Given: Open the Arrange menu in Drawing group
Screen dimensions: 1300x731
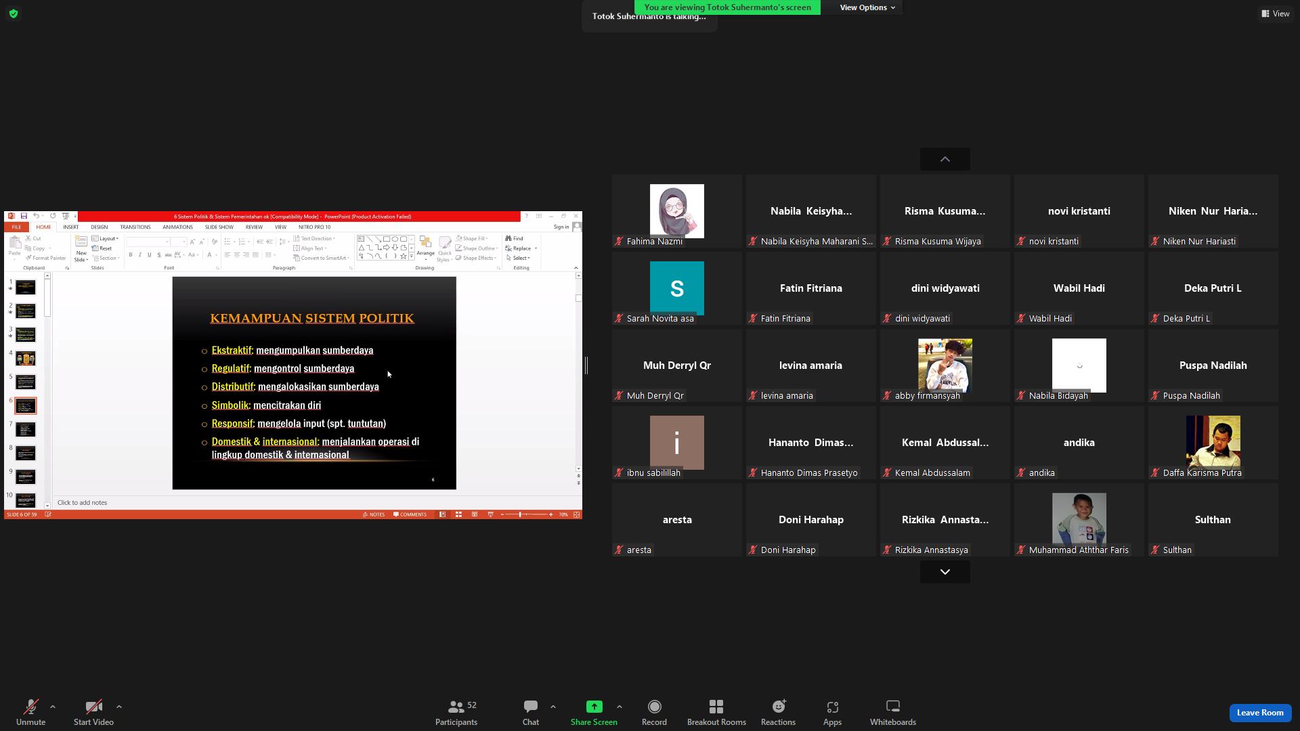Looking at the screenshot, I should pos(426,248).
